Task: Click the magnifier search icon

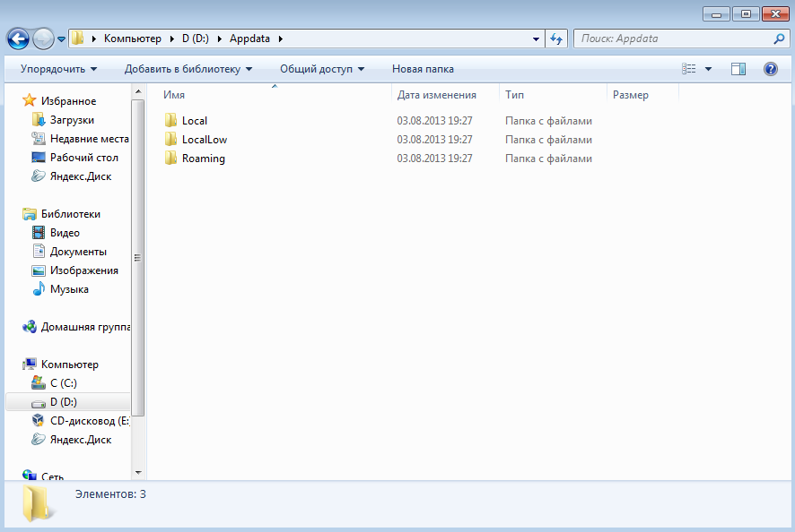Action: (x=779, y=39)
